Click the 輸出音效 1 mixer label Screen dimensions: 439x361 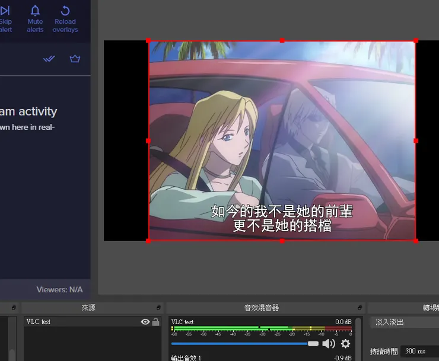coord(186,357)
